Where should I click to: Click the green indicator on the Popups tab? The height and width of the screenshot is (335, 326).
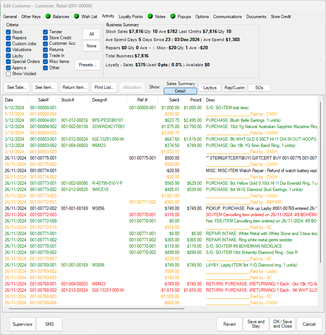[173, 16]
